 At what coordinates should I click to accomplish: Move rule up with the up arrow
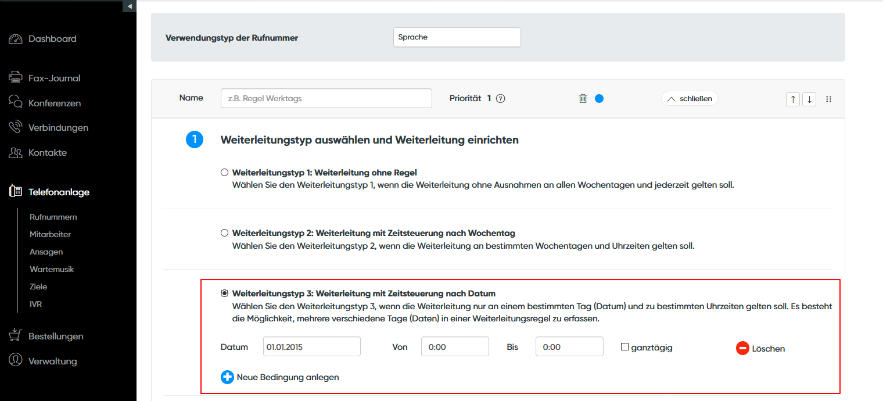tap(792, 99)
